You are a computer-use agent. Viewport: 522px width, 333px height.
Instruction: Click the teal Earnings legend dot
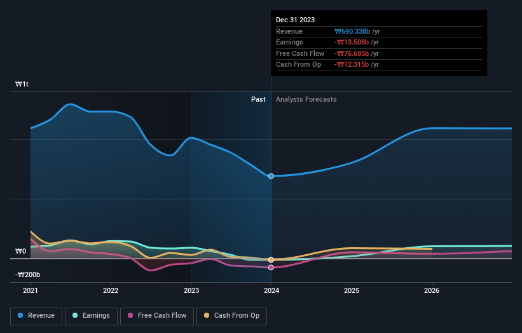pyautogui.click(x=75, y=315)
